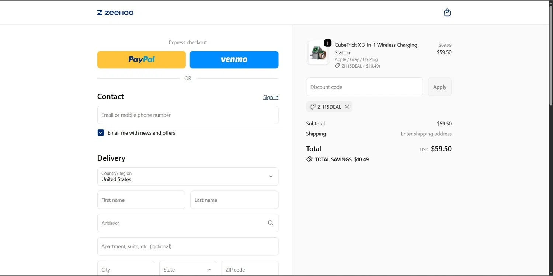Click the City field
The width and height of the screenshot is (553, 276).
[126, 269]
